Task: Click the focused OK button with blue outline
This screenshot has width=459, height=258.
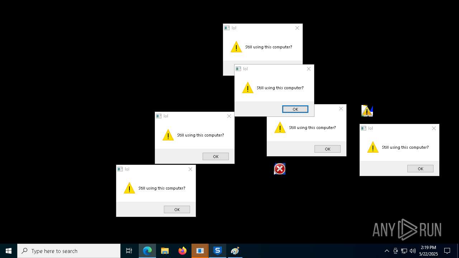Action: coord(295,109)
